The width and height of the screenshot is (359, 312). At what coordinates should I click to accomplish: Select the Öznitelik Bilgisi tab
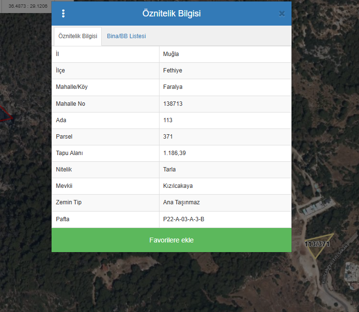78,36
